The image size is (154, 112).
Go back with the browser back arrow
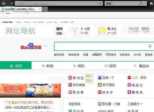click(x=4, y=4)
